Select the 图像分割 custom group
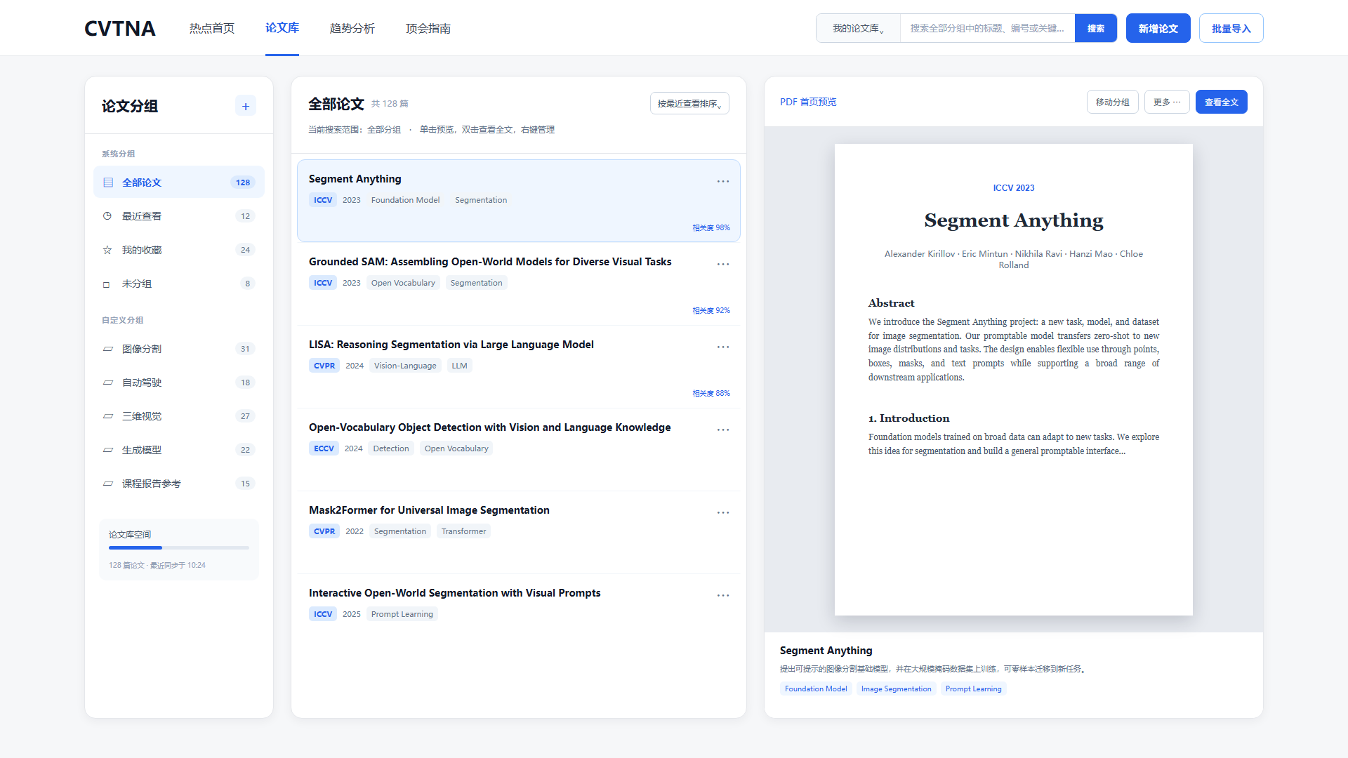Image resolution: width=1348 pixels, height=758 pixels. [x=179, y=349]
